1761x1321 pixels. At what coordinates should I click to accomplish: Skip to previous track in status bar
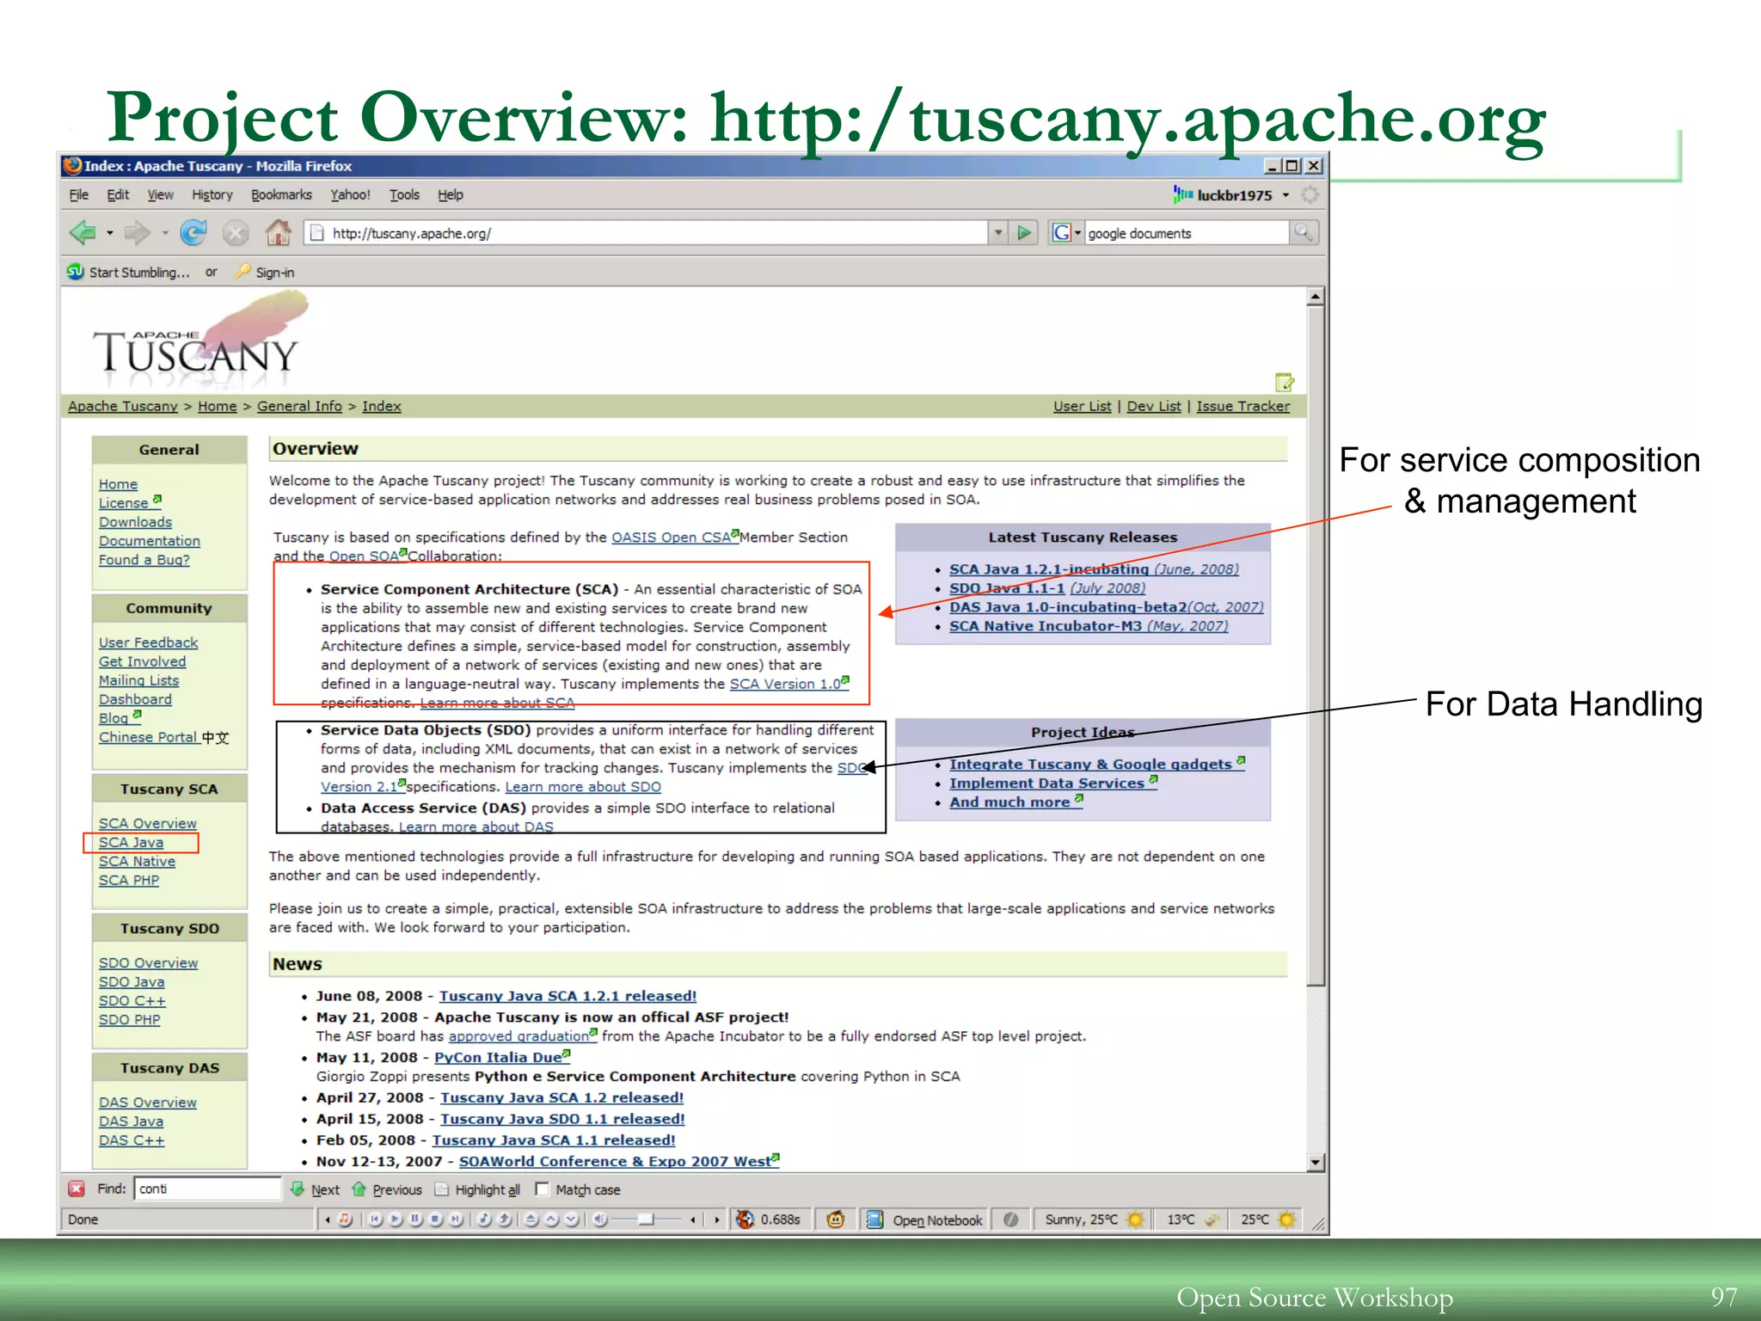click(x=375, y=1220)
